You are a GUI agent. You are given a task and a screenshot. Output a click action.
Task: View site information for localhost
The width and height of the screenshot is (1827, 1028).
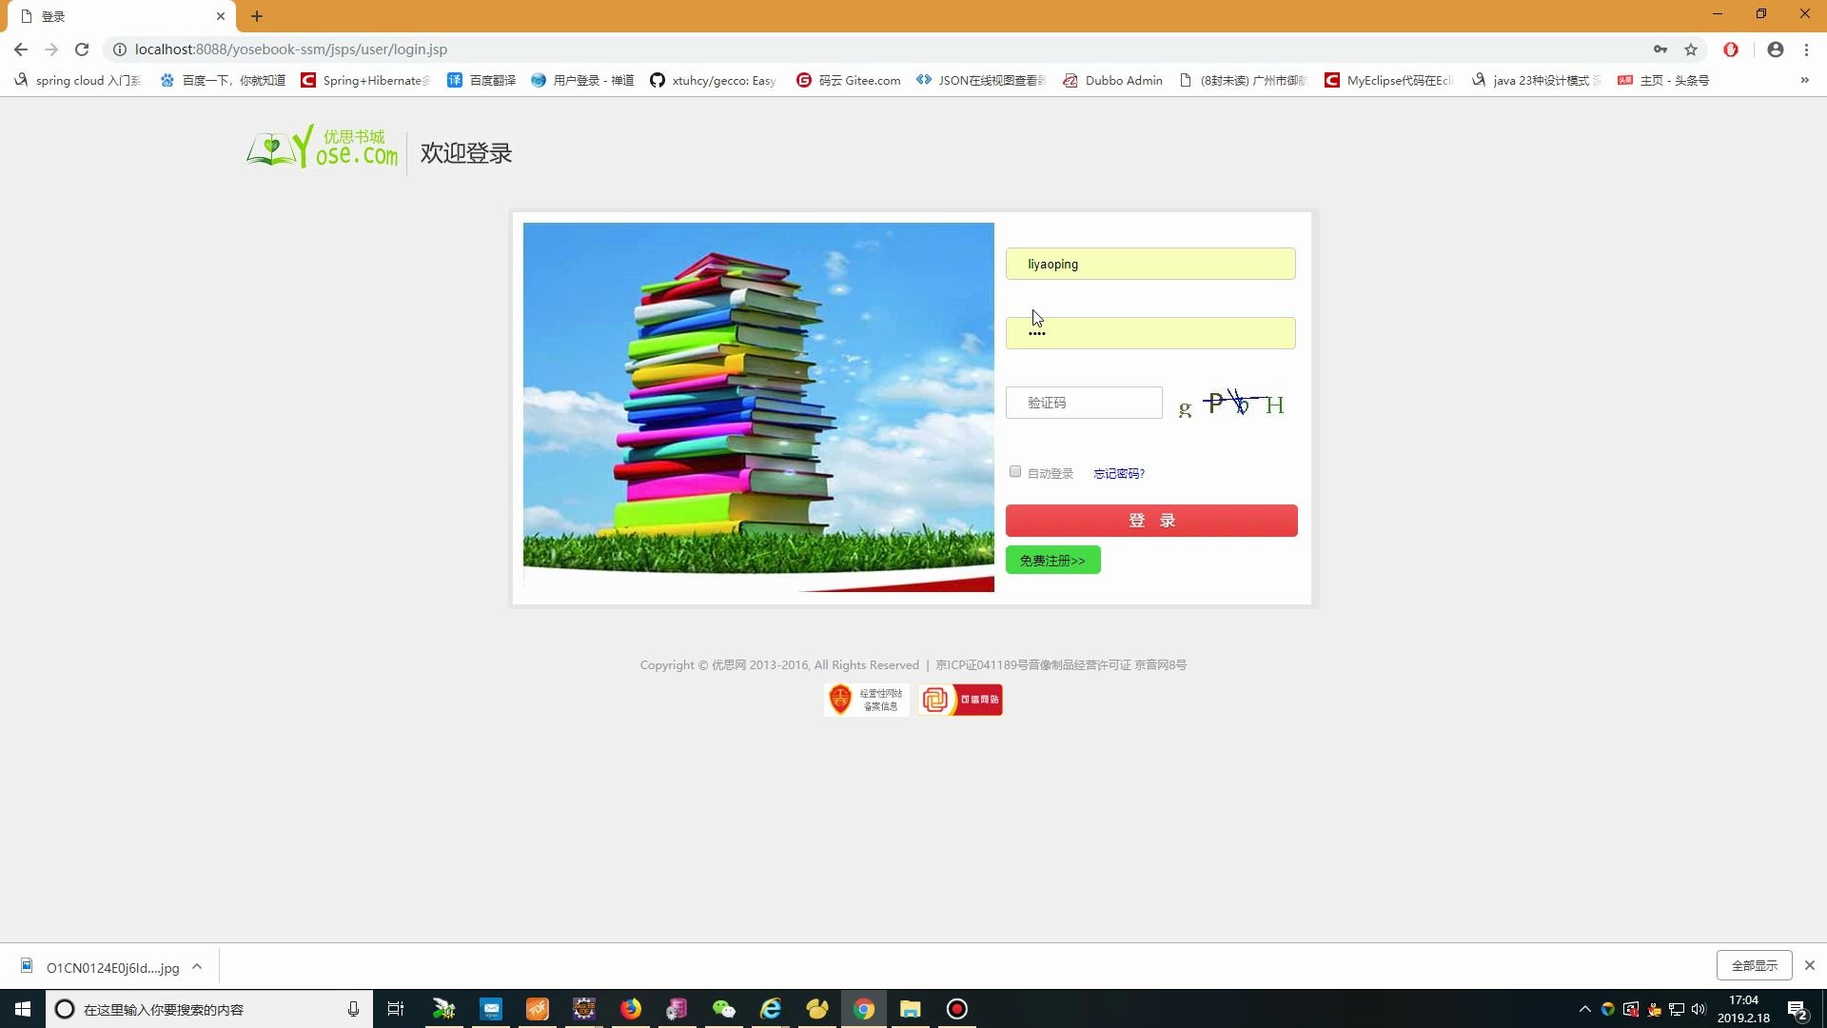120,49
